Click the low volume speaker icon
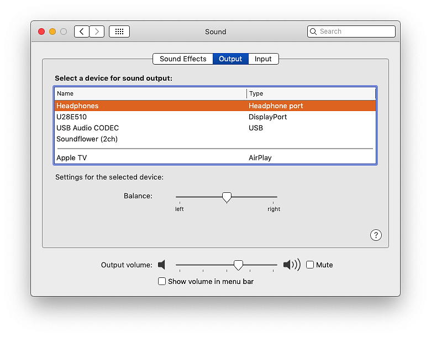The image size is (431, 337). click(x=161, y=265)
